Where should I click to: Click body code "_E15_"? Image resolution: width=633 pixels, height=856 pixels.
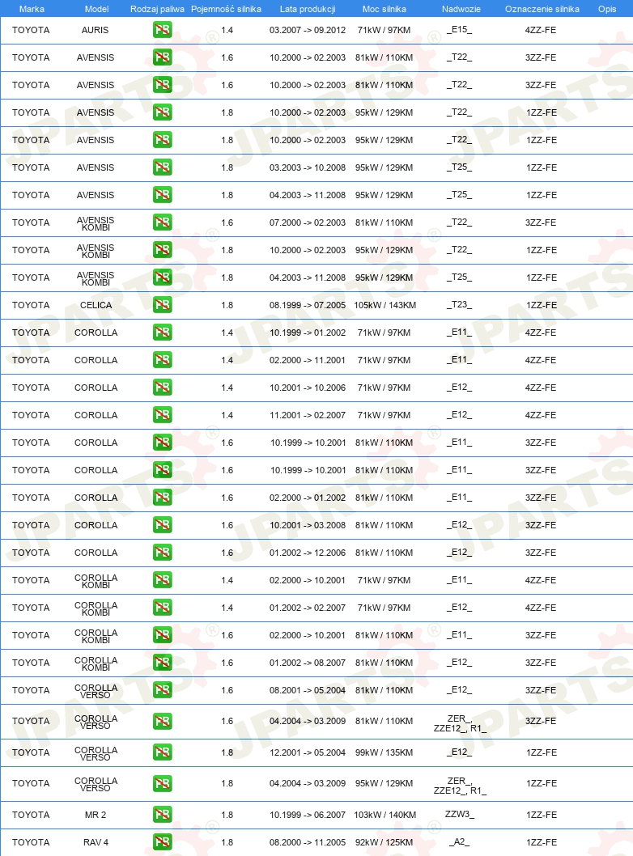coord(459,29)
